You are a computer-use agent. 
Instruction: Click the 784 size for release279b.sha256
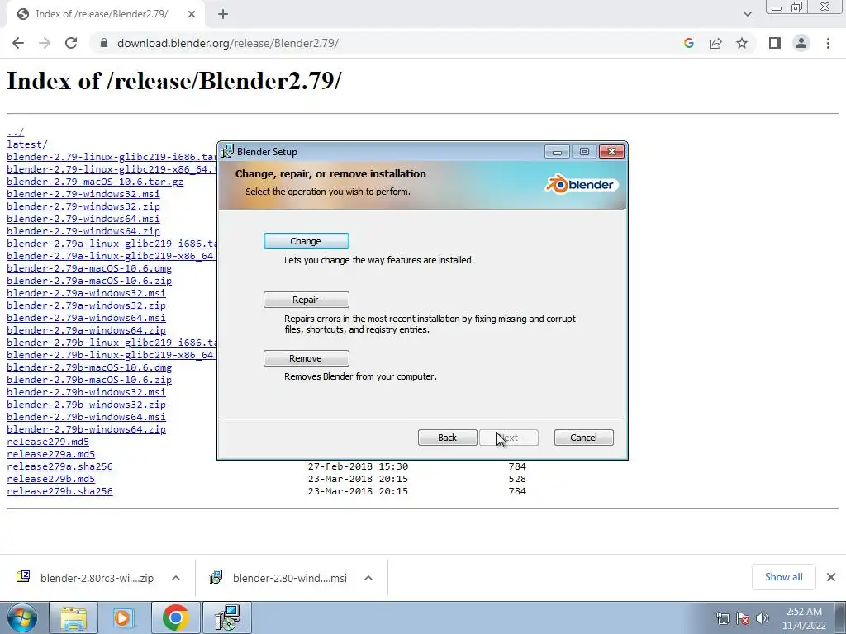click(x=517, y=492)
